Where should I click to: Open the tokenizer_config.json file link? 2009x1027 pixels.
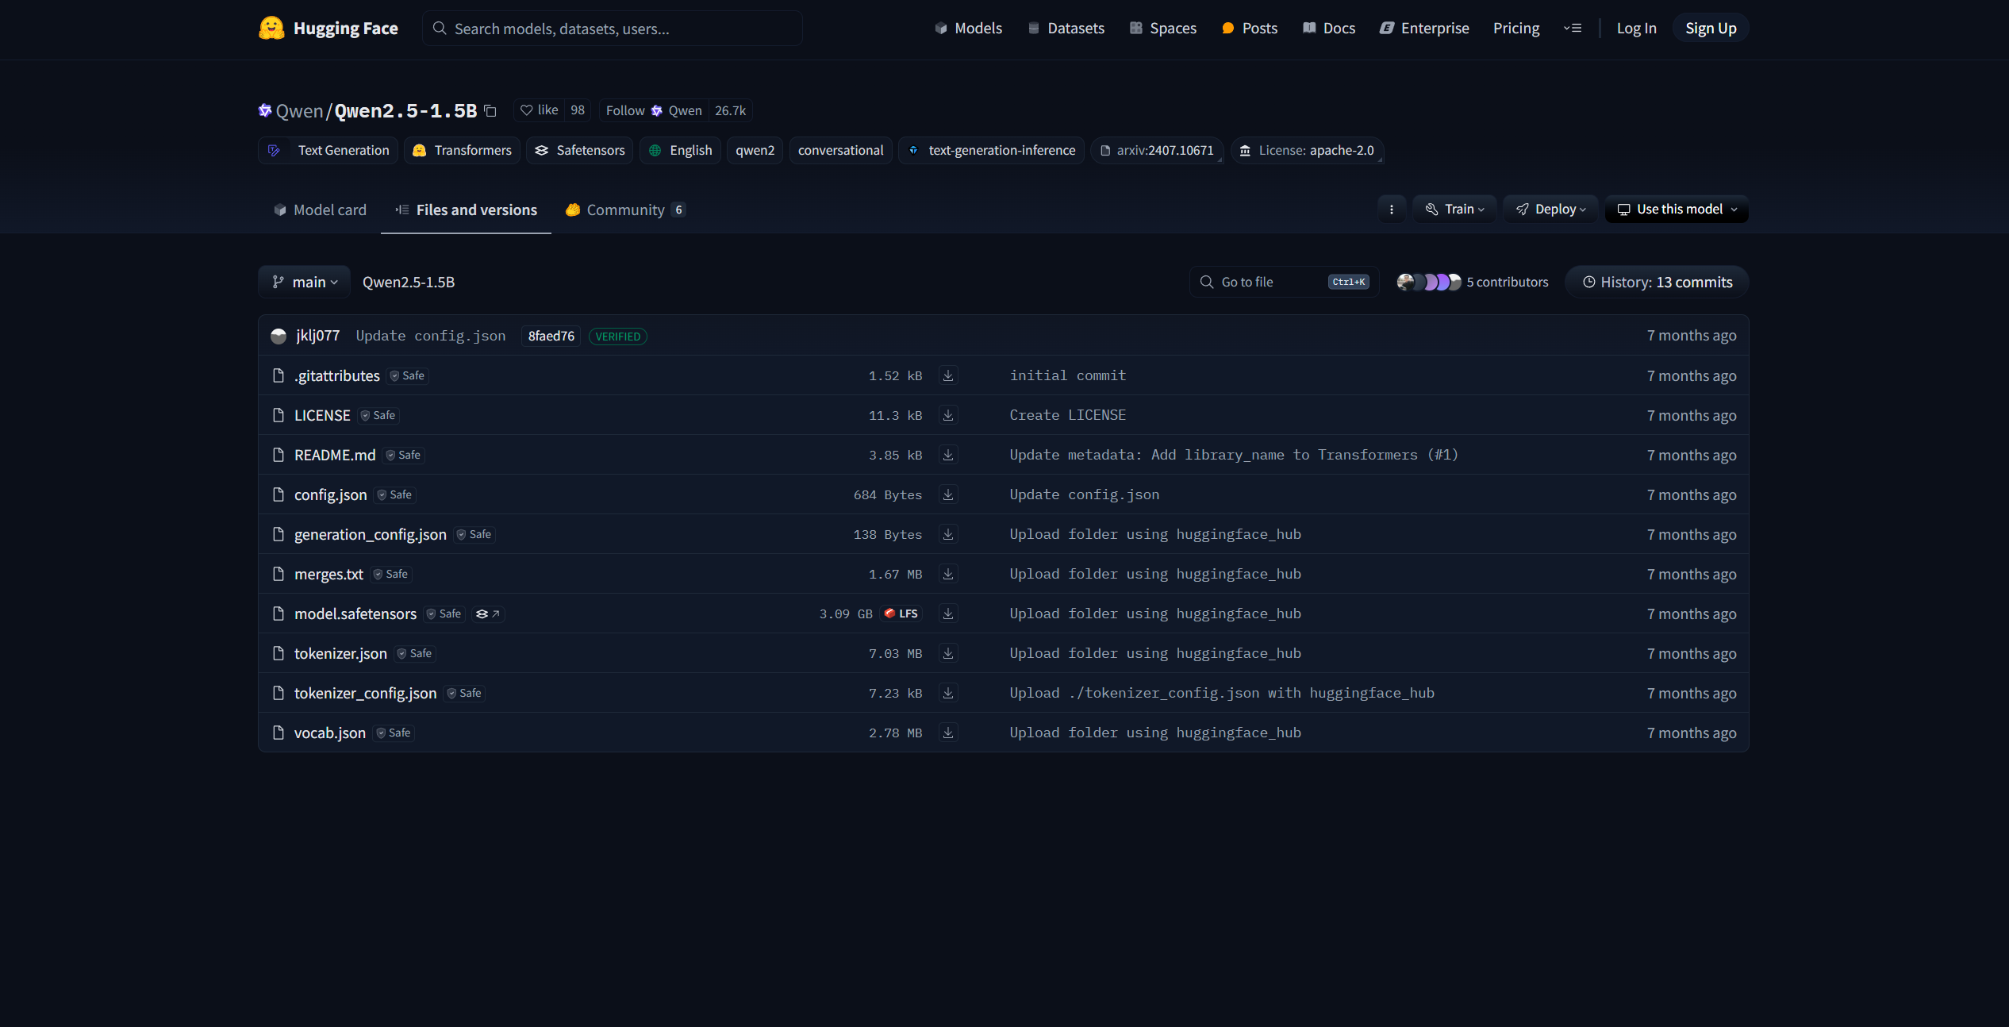pos(365,693)
